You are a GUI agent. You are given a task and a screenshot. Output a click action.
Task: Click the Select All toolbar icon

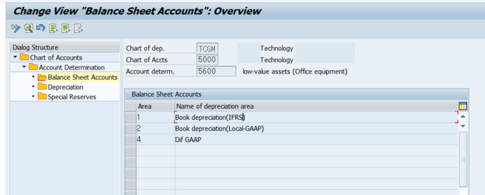[54, 28]
